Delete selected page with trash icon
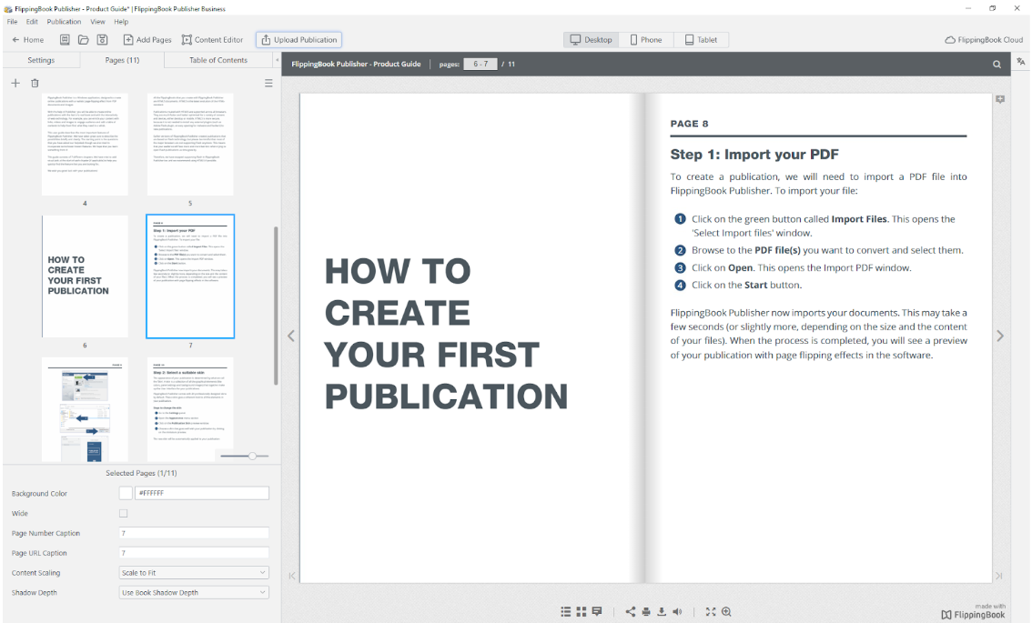Viewport: 1032px width, 623px height. [x=35, y=83]
